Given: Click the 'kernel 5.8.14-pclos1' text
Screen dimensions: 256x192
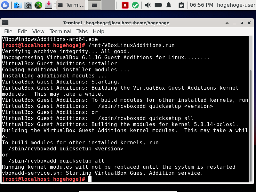Looking at the screenshot, I should pos(205,124).
